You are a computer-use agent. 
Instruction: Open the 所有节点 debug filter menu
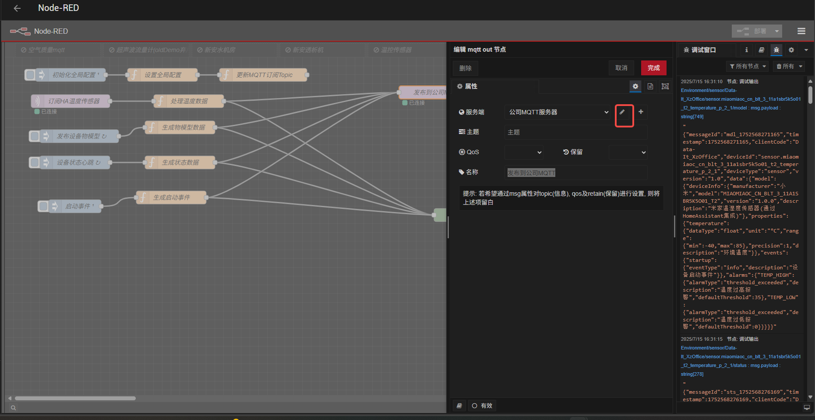tap(748, 66)
